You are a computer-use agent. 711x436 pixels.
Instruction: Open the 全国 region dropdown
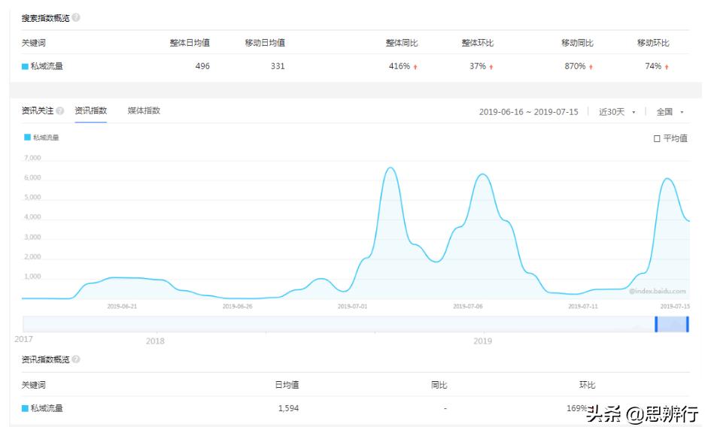[x=670, y=111]
